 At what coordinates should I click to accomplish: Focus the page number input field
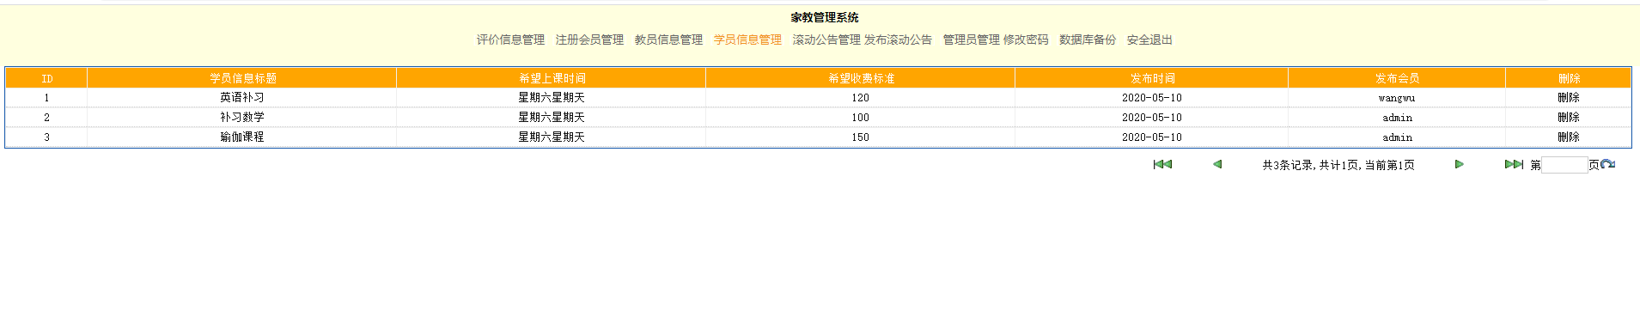(1564, 165)
